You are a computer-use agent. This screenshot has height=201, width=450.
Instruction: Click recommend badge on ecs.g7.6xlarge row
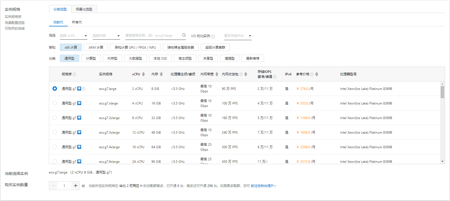79,161
